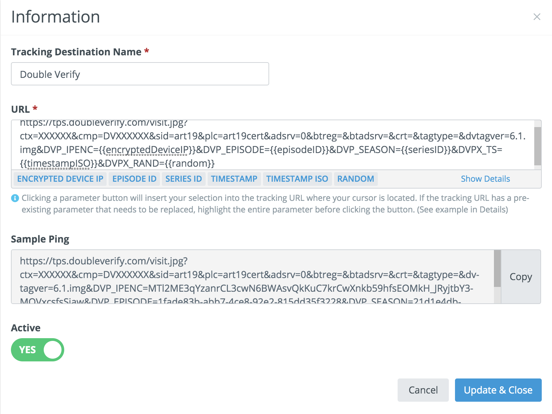
Task: Close the Information dialog with X icon
Action: point(537,17)
